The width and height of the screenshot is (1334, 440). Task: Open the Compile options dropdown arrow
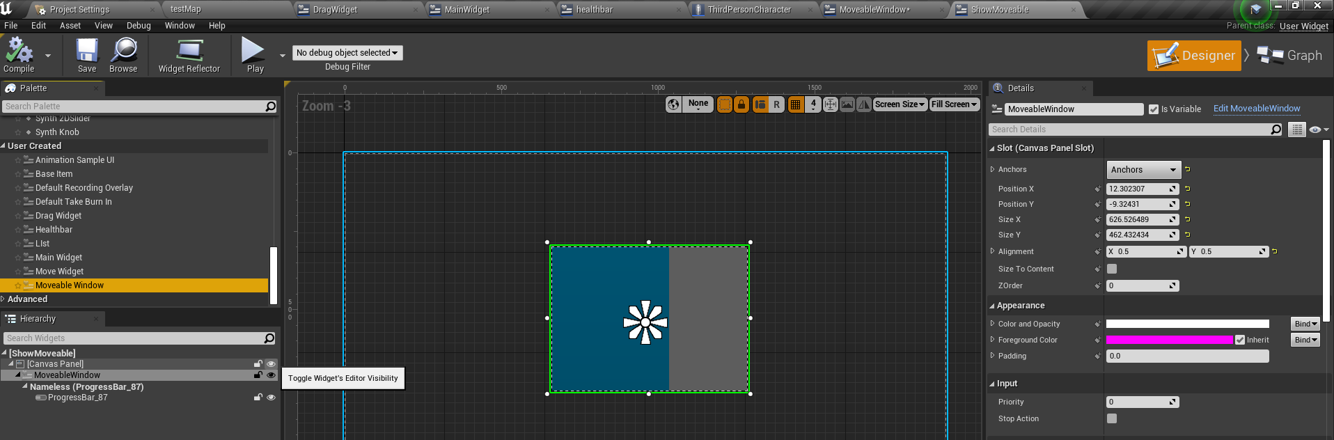pos(48,55)
